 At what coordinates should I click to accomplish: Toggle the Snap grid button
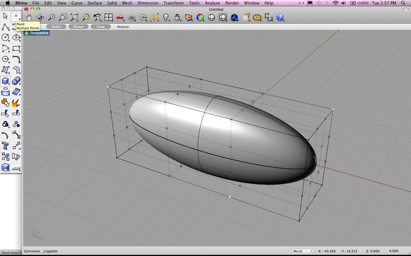coord(101,27)
